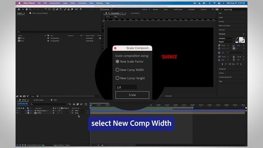Click the Shy layers icon in timeline
This screenshot has width=263, height=148.
click(x=74, y=104)
